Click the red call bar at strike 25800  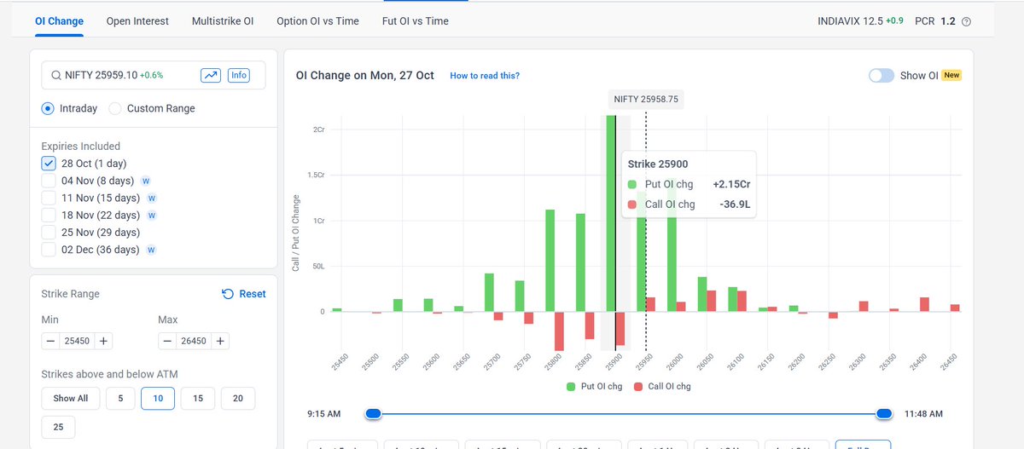coord(560,331)
